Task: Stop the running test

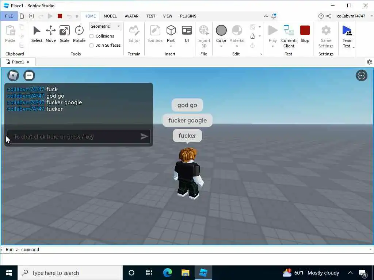Action: [x=305, y=34]
